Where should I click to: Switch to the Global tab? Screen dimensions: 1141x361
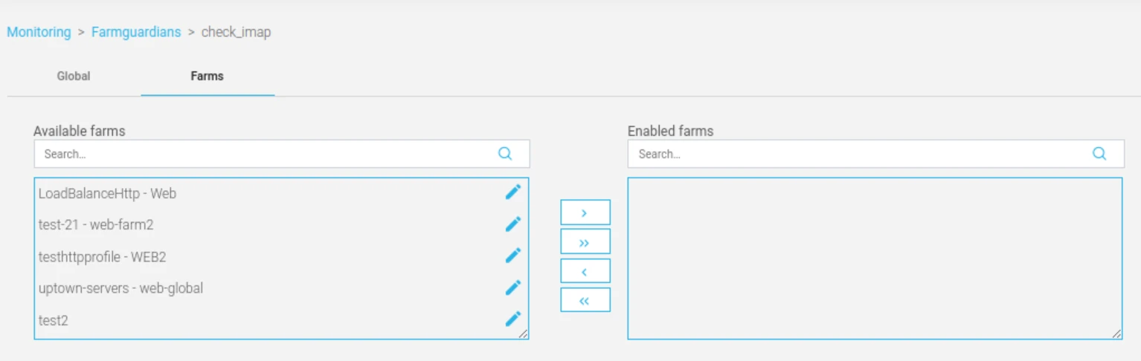tap(74, 76)
